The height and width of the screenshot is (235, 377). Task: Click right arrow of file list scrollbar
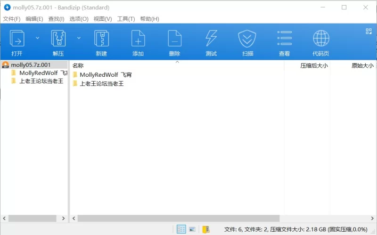coord(372,219)
